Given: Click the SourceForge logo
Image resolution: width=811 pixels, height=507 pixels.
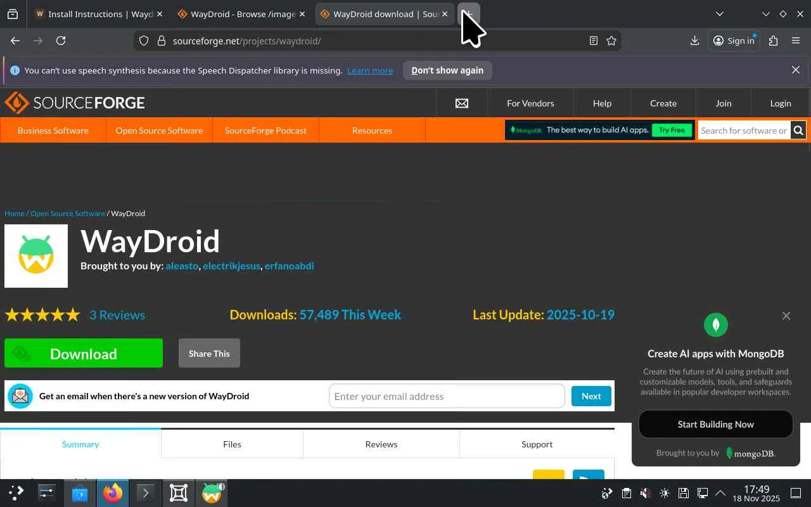Looking at the screenshot, I should [75, 103].
